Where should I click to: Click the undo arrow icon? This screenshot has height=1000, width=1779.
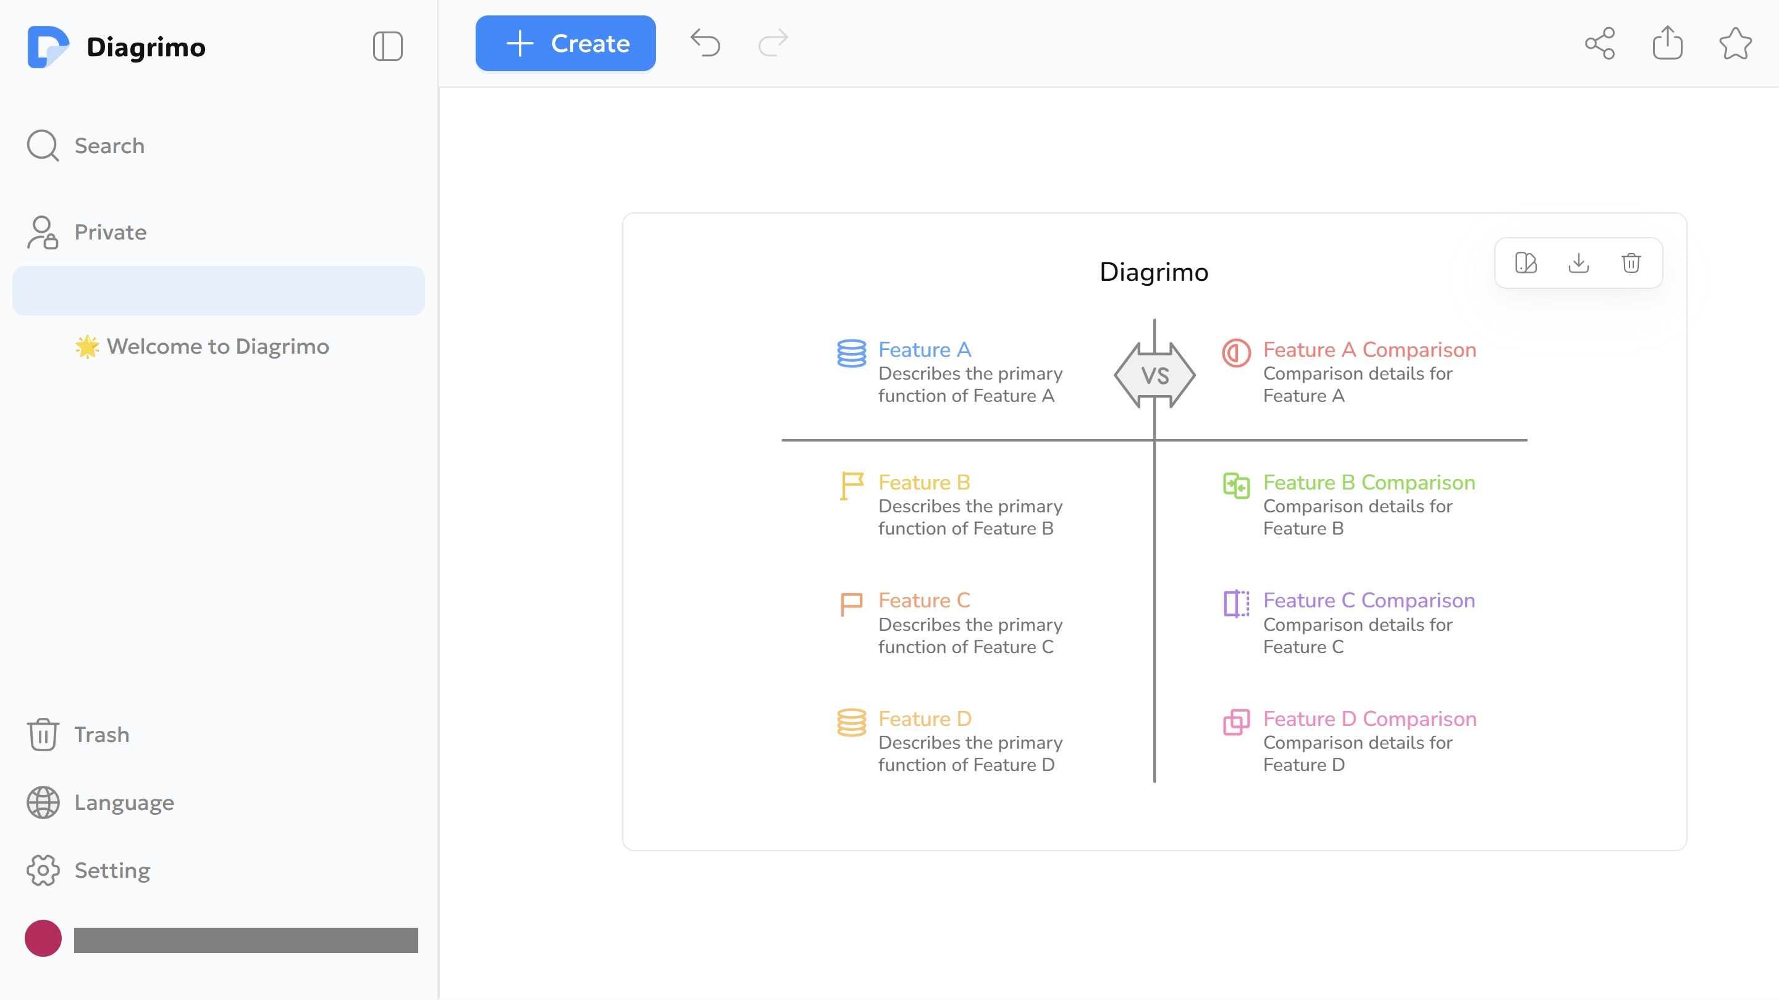coord(705,43)
